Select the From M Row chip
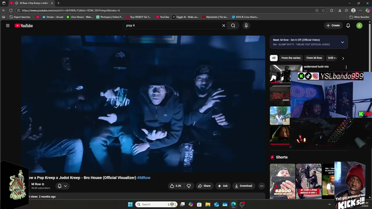 [314, 58]
